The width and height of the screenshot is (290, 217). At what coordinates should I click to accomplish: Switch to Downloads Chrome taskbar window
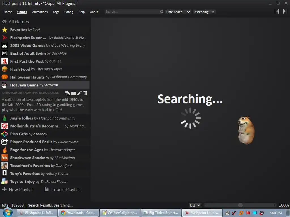tap(78, 213)
